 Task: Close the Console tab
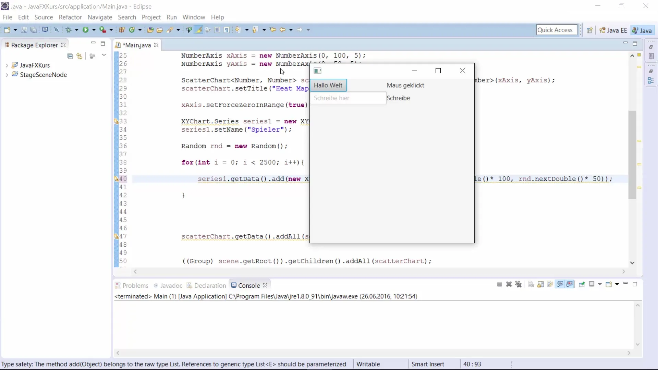(x=265, y=285)
